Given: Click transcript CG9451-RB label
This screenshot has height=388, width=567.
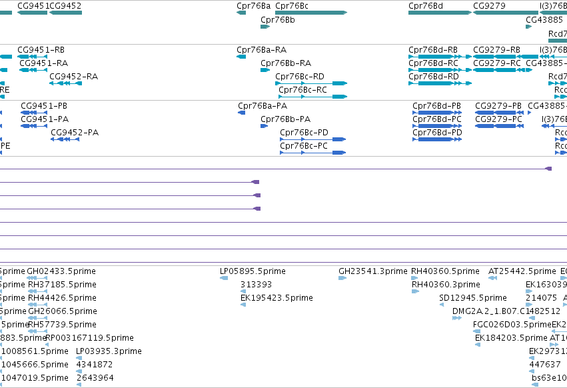Looking at the screenshot, I should 41,49.
